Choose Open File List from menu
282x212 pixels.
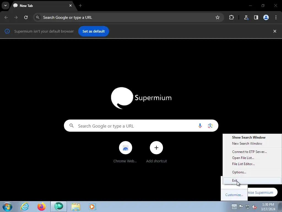point(252,158)
